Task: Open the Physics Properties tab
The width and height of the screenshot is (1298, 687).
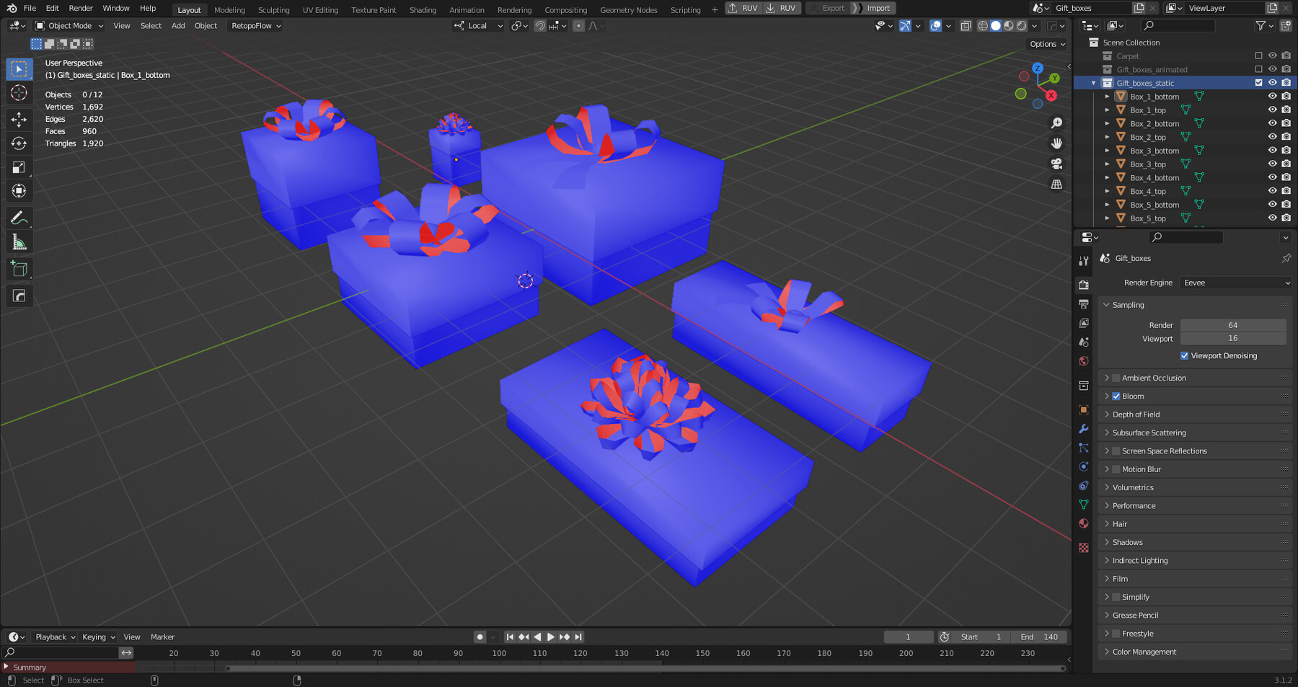Action: (x=1083, y=466)
